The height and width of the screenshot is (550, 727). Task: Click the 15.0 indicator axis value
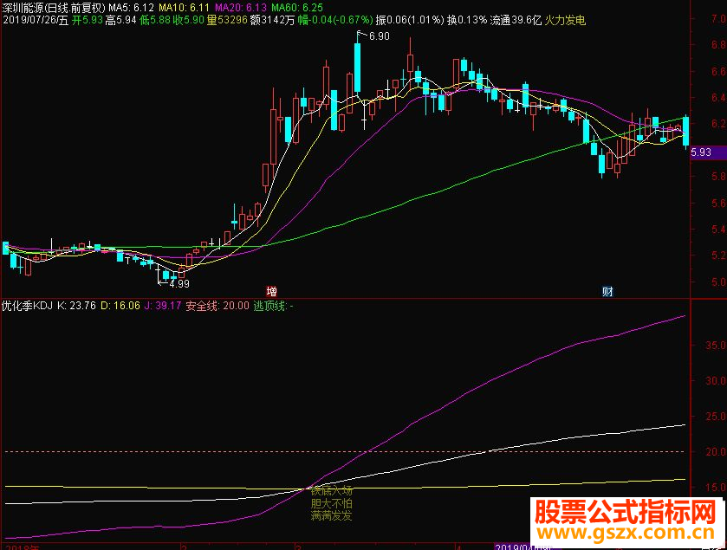tap(715, 488)
